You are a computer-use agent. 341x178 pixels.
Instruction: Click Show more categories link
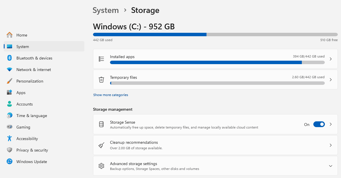(111, 95)
